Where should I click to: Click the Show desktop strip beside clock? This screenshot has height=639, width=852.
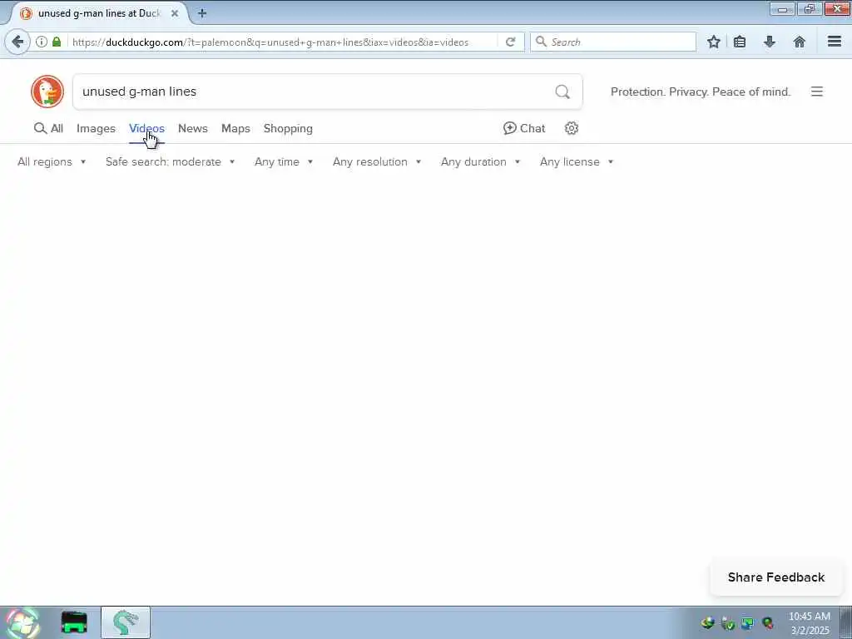tap(846, 622)
